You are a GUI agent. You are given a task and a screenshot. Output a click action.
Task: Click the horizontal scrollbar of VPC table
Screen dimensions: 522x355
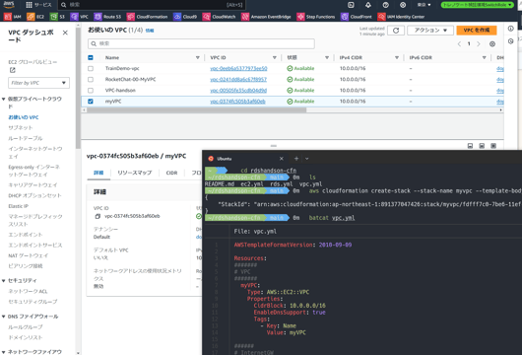point(196,110)
